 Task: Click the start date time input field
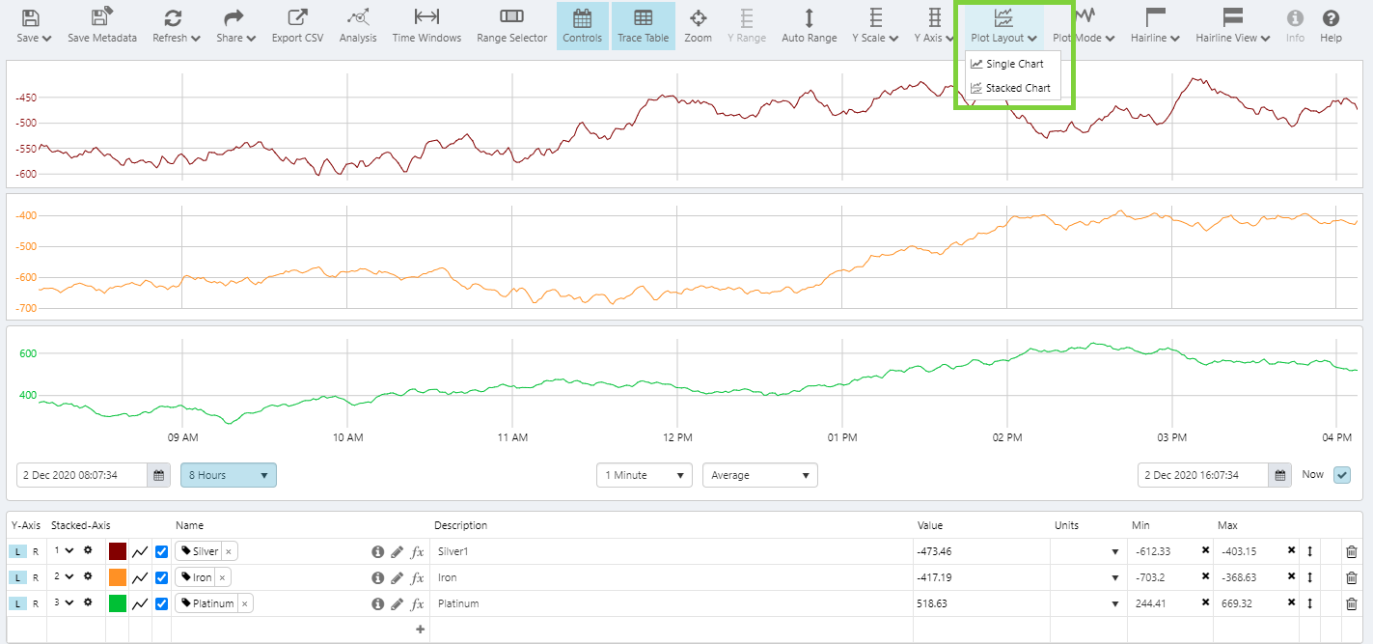82,475
